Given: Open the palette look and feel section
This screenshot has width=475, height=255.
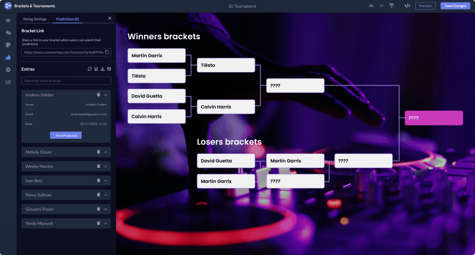Looking at the screenshot, I should [x=8, y=45].
